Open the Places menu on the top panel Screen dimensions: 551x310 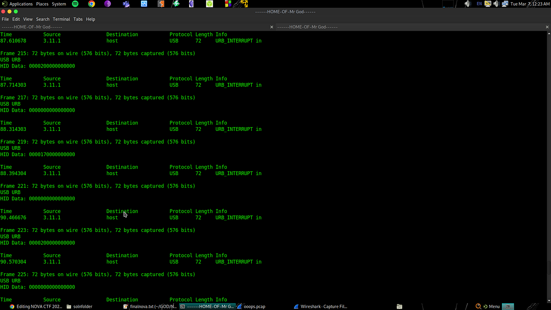tap(42, 3)
